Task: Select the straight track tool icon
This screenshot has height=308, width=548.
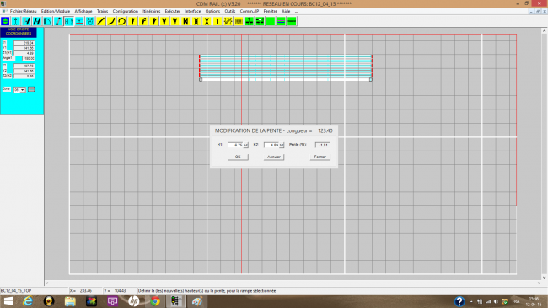Action: [100, 21]
